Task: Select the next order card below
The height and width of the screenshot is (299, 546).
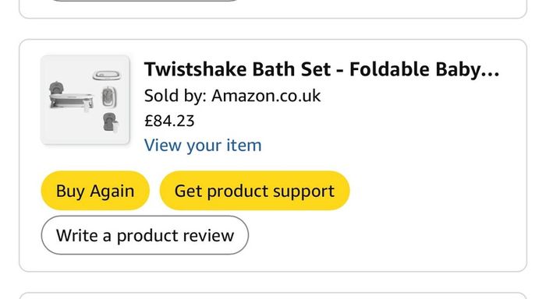Action: 273,296
